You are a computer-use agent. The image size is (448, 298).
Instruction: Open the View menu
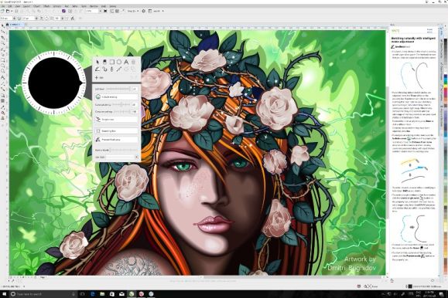[18, 6]
